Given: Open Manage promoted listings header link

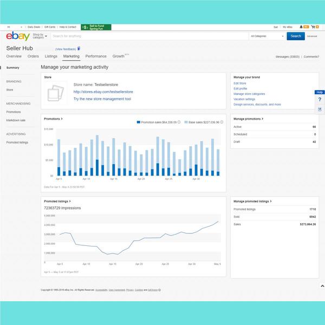Looking at the screenshot, I should click(x=252, y=201).
